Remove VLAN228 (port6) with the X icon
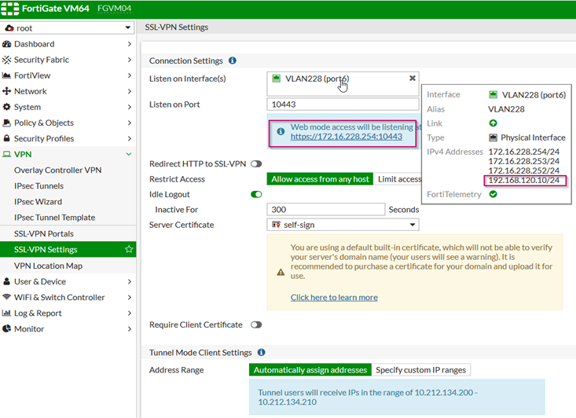Image resolution: width=576 pixels, height=418 pixels. pyautogui.click(x=412, y=79)
